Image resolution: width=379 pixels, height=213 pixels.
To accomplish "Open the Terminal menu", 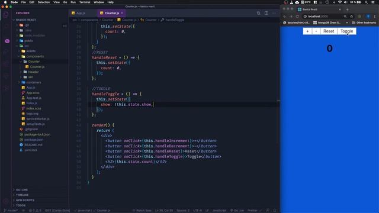I will (x=85, y=2).
